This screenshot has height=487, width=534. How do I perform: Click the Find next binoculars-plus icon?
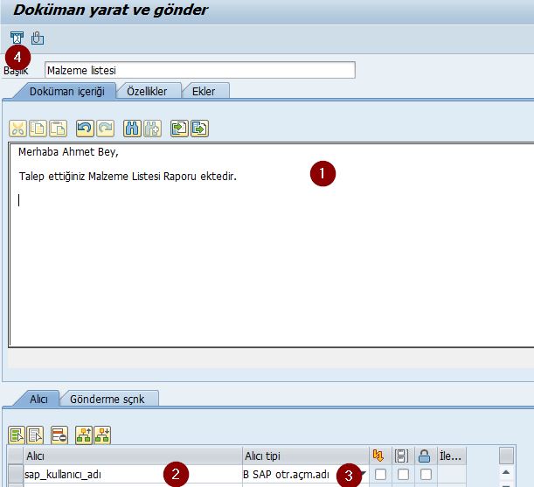pos(152,129)
